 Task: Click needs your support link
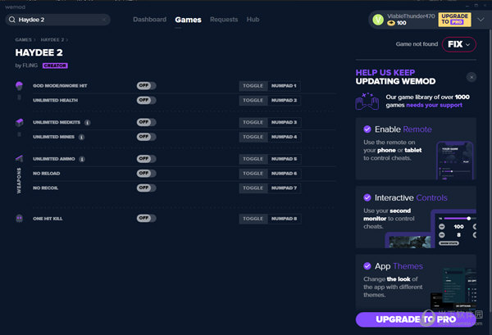(x=434, y=106)
